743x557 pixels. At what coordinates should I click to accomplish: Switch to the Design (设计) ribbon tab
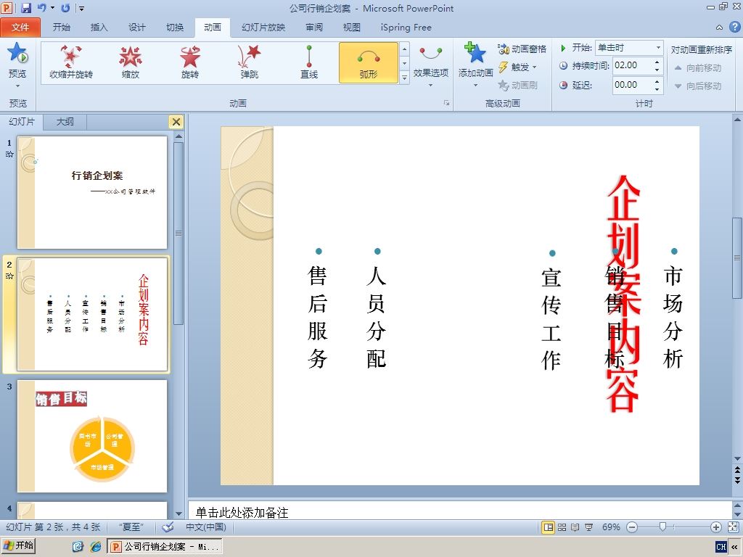tap(137, 28)
